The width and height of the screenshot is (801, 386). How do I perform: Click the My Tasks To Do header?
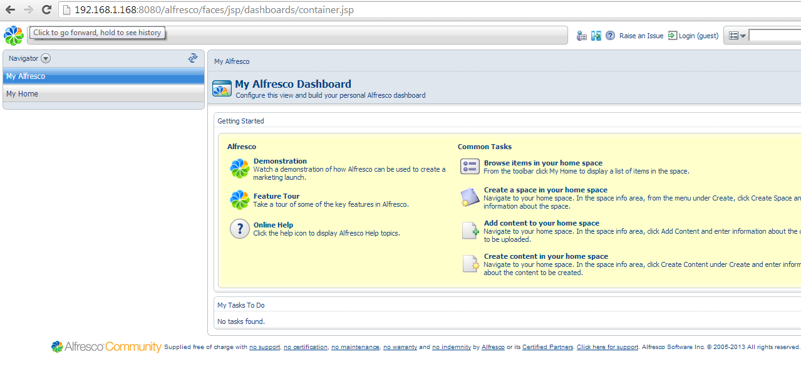240,305
